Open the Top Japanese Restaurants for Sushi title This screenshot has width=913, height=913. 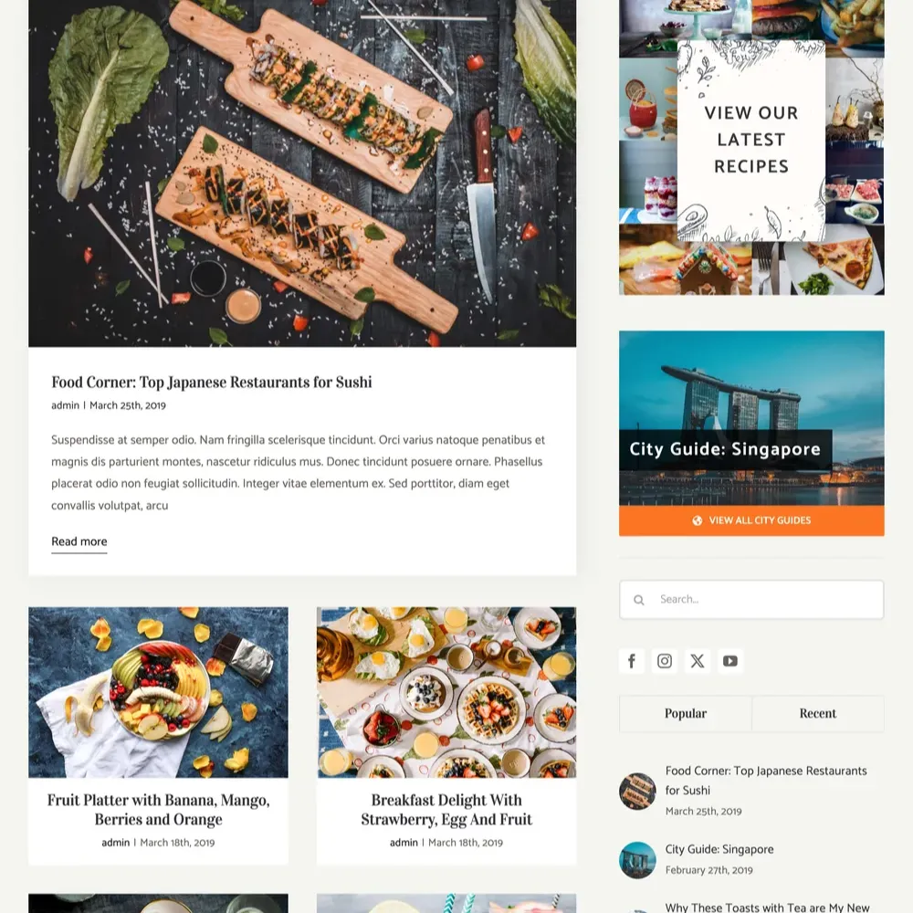point(212,382)
